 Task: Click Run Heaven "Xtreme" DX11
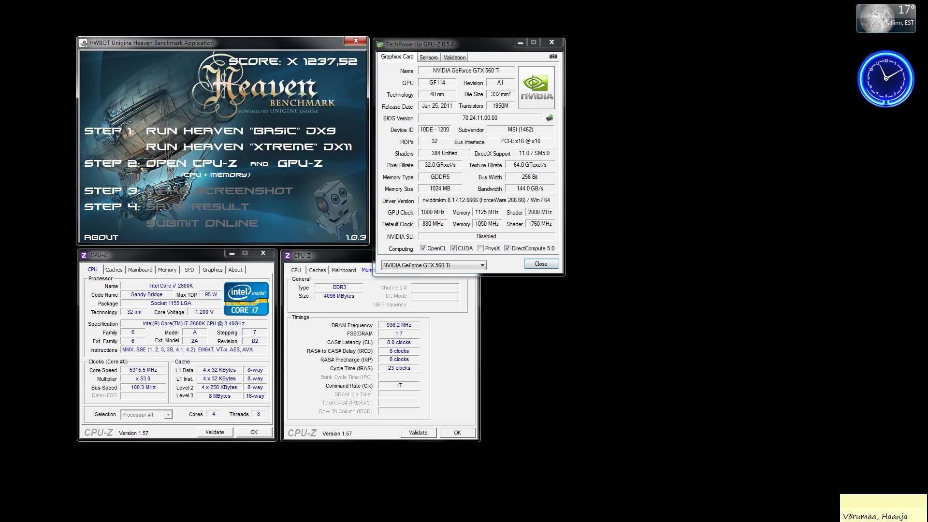249,147
